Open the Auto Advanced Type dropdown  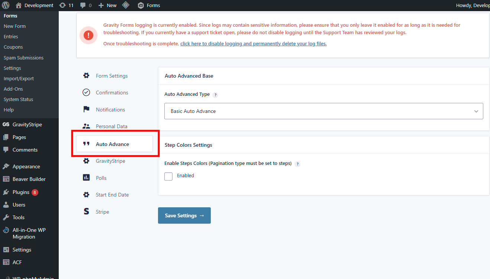coord(323,111)
